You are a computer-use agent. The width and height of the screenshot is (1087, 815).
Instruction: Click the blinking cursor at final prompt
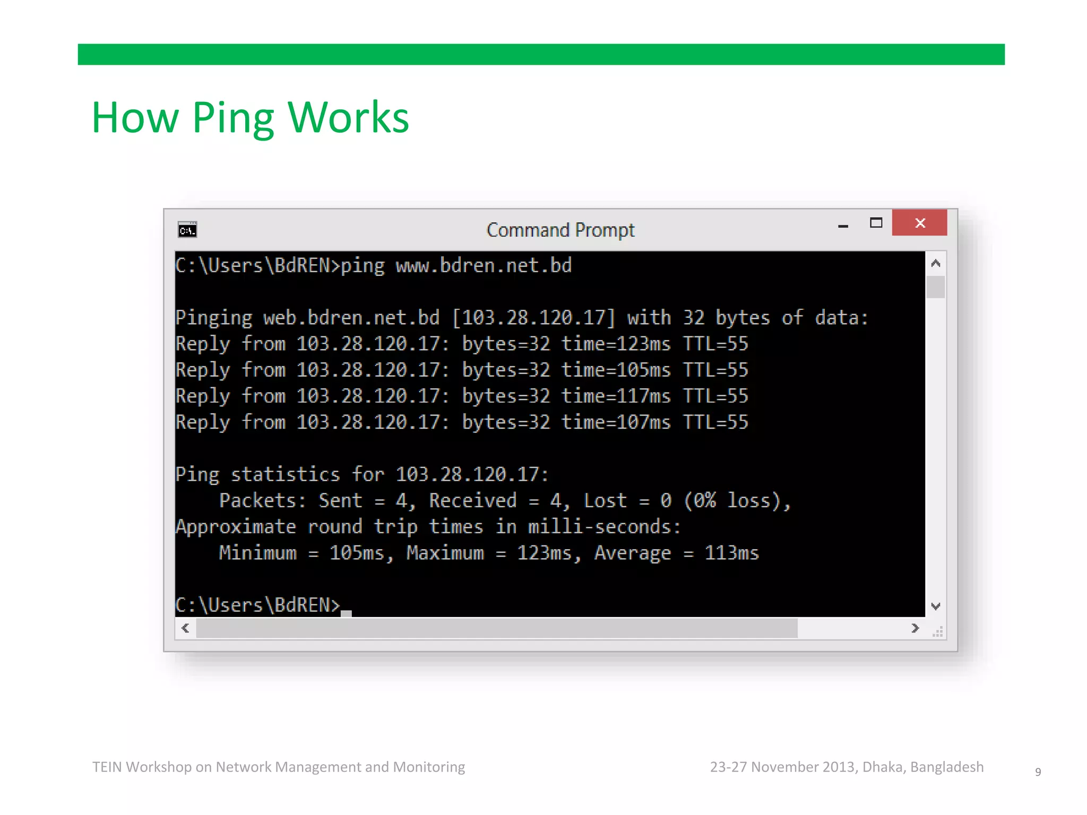(346, 612)
